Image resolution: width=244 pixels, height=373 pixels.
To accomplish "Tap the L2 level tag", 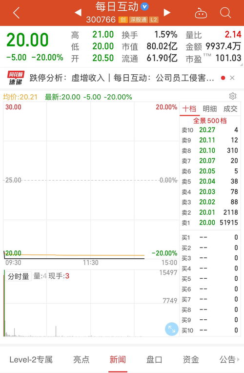I will click(x=154, y=20).
